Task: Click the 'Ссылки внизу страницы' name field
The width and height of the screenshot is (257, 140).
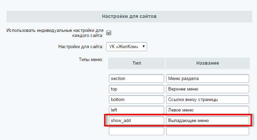Action: coord(208,99)
